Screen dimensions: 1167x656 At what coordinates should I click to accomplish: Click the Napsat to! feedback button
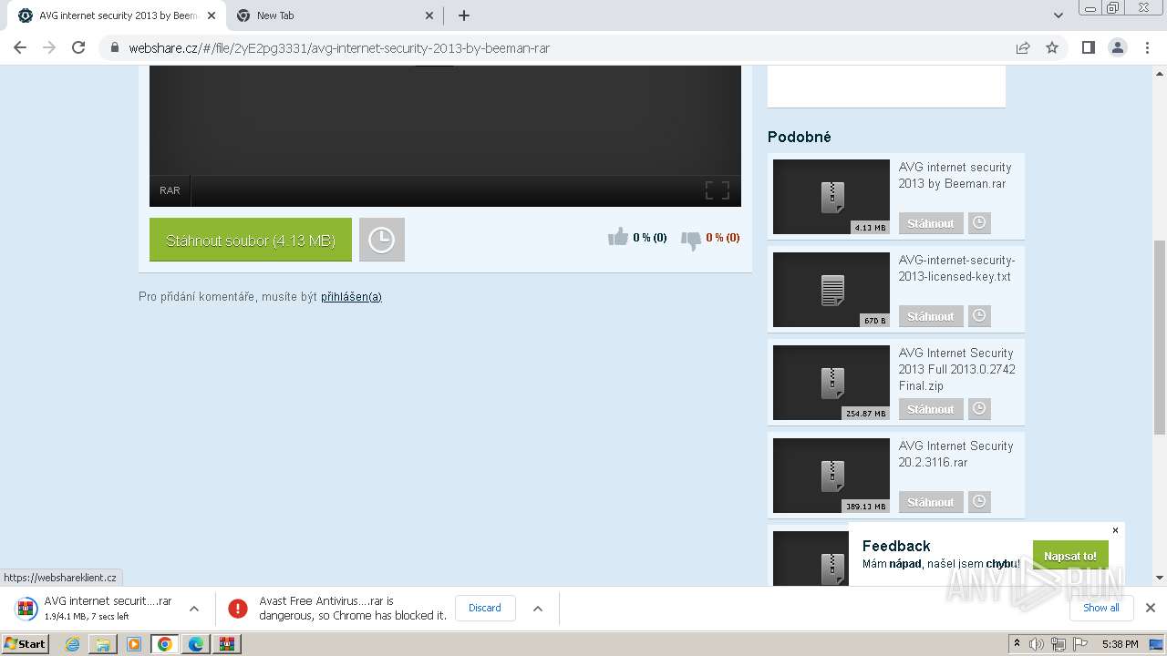point(1070,556)
